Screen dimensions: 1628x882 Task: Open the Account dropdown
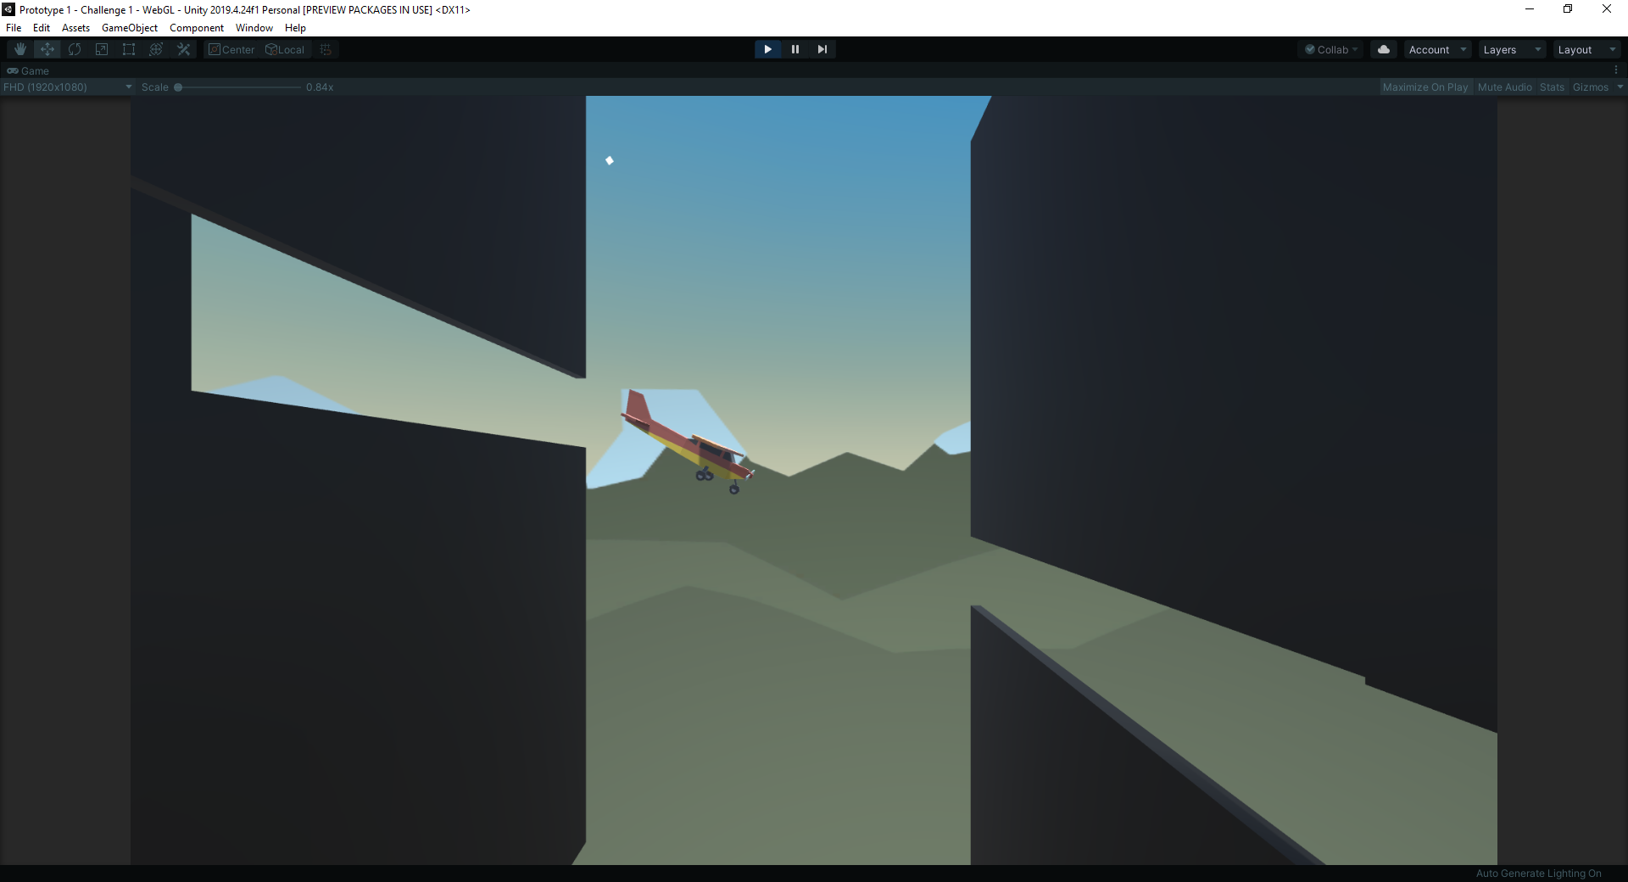coord(1437,49)
